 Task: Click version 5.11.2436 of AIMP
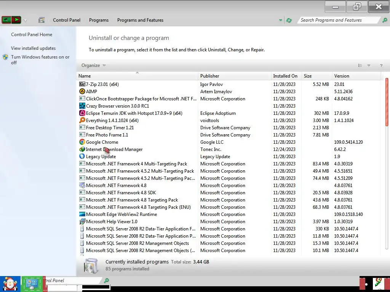tap(343, 91)
